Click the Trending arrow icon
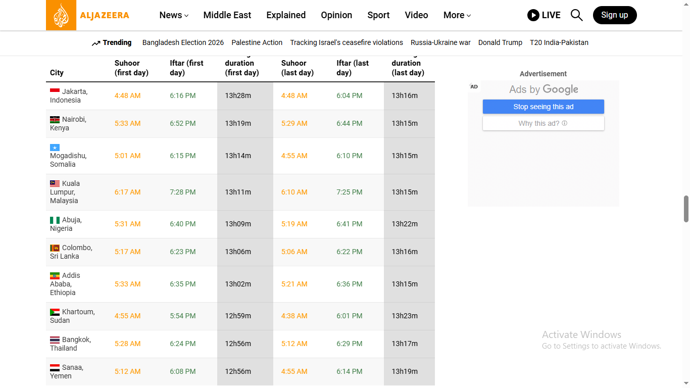Screen dimensions: 690x388 point(96,43)
